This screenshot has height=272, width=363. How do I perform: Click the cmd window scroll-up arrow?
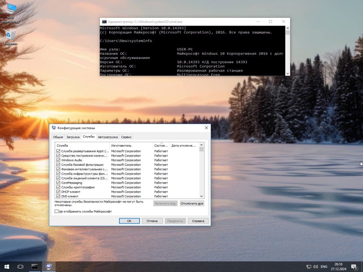click(x=288, y=28)
